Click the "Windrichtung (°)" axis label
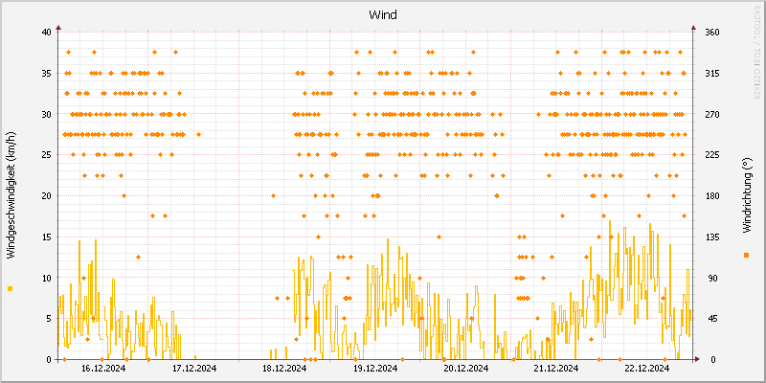The width and height of the screenshot is (766, 383). [x=746, y=195]
